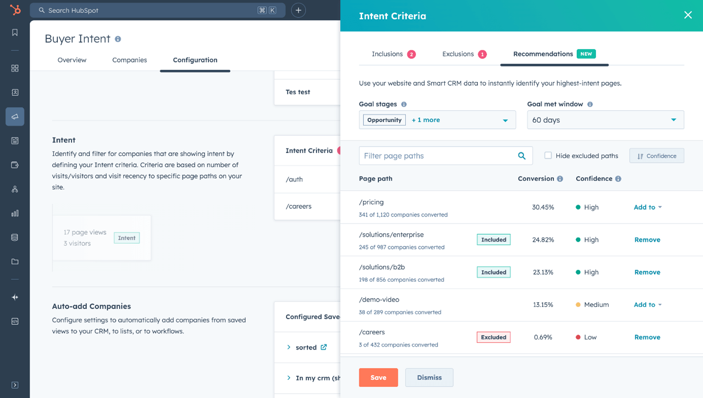
Task: Open the Breeze AI sparkle icon
Action: tap(15, 297)
